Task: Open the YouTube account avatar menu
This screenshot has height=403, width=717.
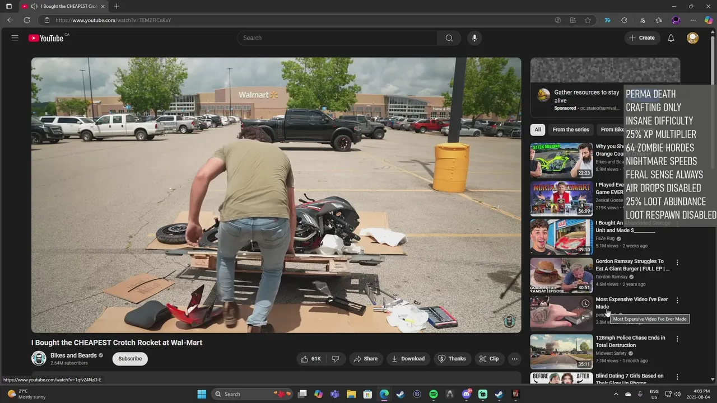Action: (x=693, y=38)
